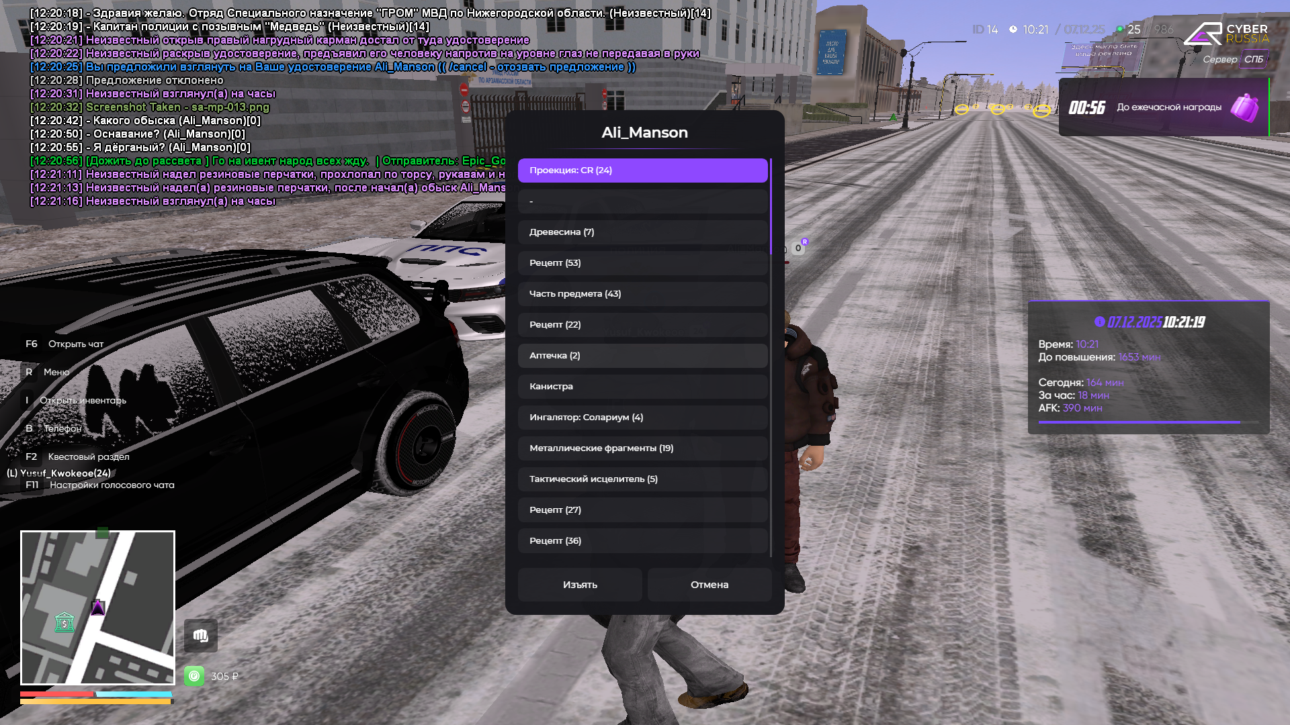Click the purple clock icon beside the date 07.12.2025

1099,322
